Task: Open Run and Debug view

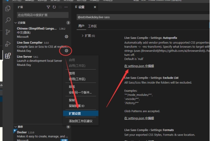Action: [8, 44]
